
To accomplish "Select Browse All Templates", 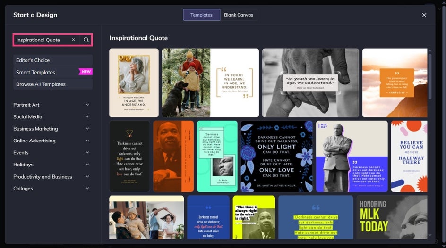I will pos(52,84).
